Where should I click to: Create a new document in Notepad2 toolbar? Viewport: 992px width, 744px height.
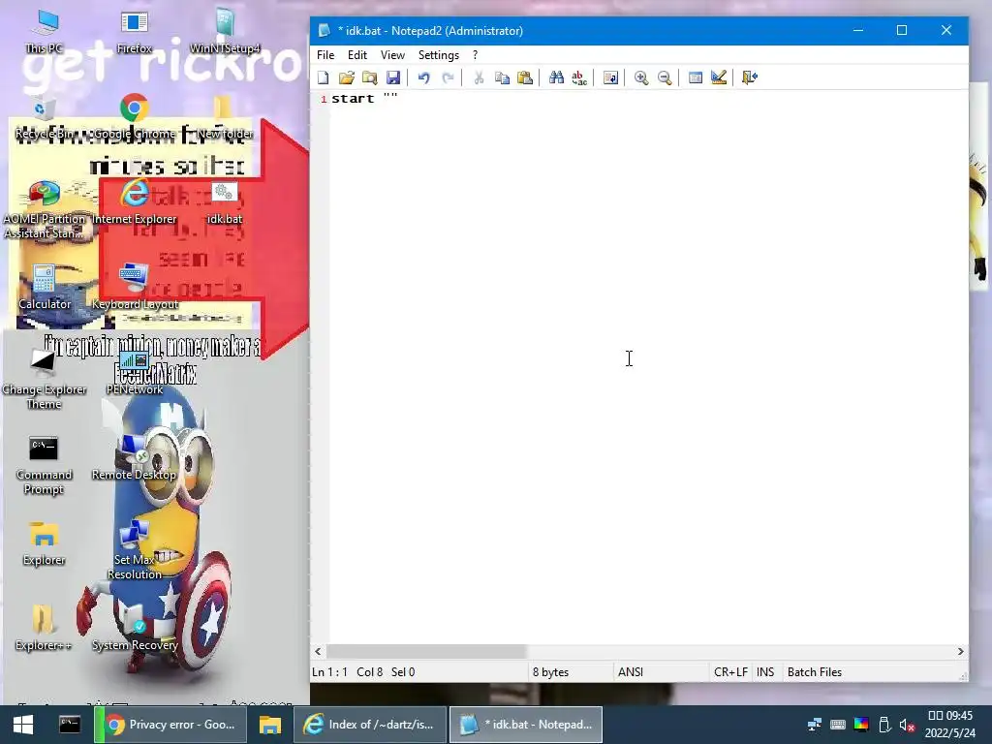[x=324, y=77]
